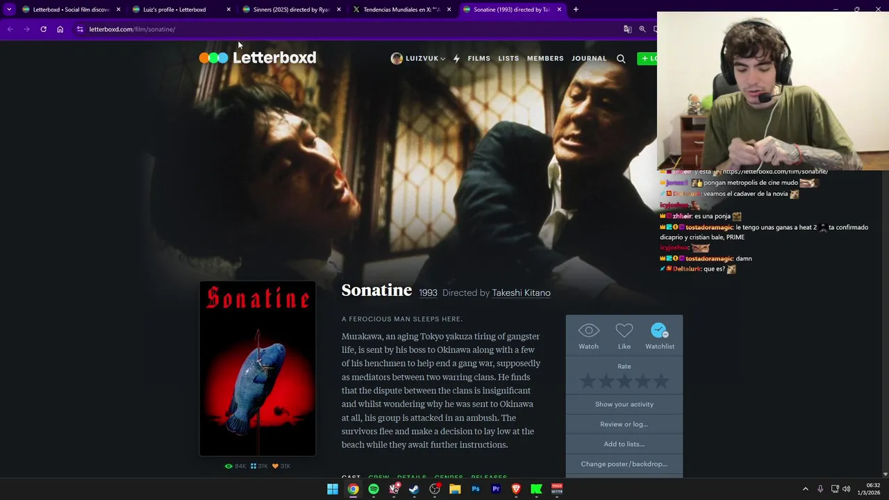Open the Kick app in taskbar
Image resolution: width=889 pixels, height=500 pixels.
tap(536, 489)
